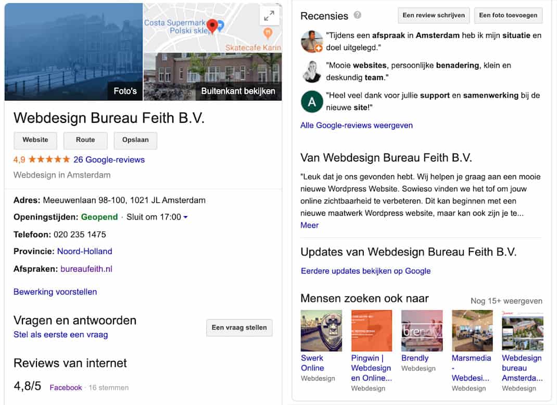Ask a question with Een vraag stellen
Image resolution: width=557 pixels, height=405 pixels.
click(239, 327)
